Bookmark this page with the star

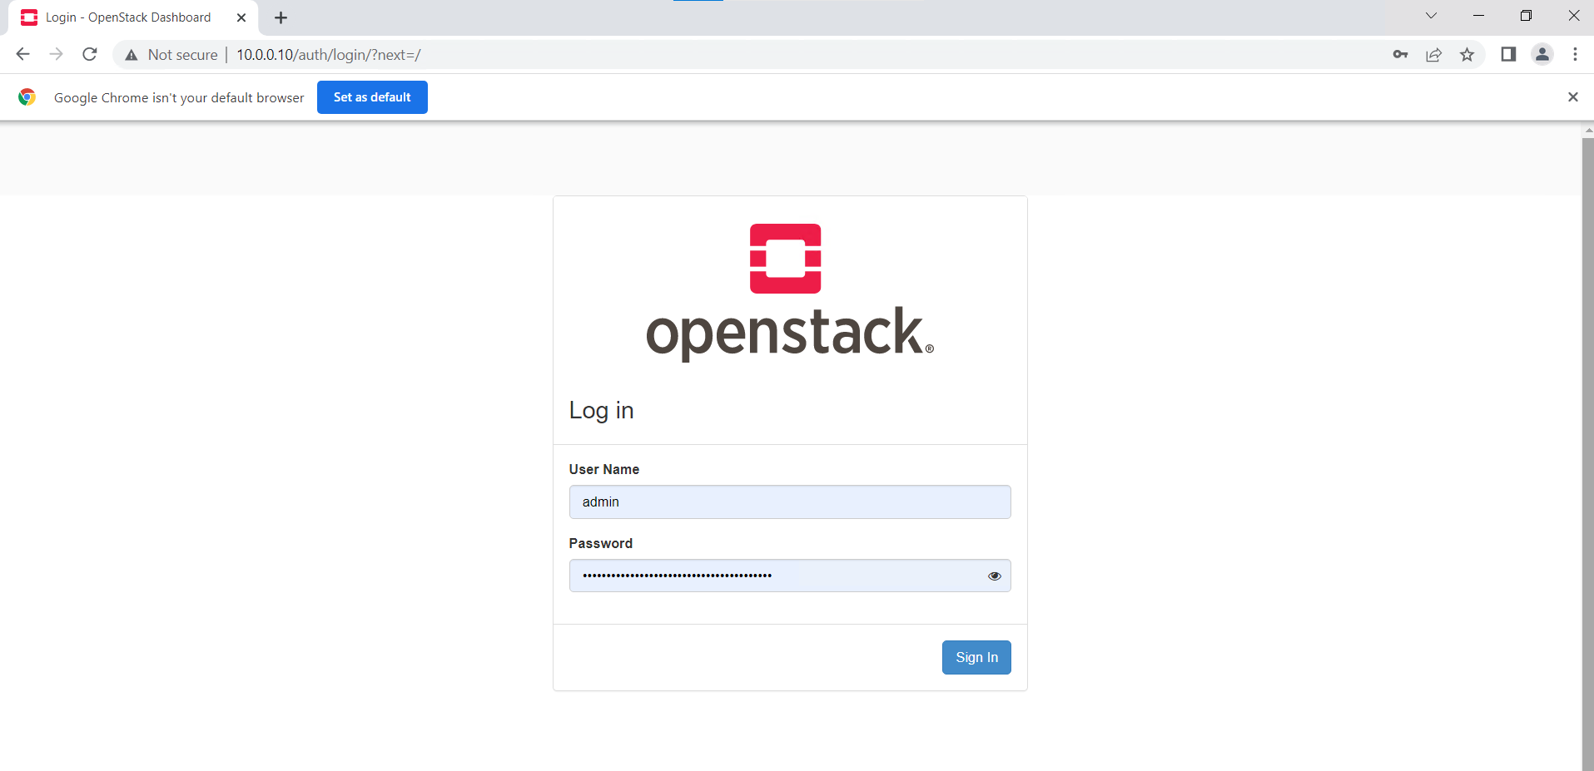(1467, 55)
